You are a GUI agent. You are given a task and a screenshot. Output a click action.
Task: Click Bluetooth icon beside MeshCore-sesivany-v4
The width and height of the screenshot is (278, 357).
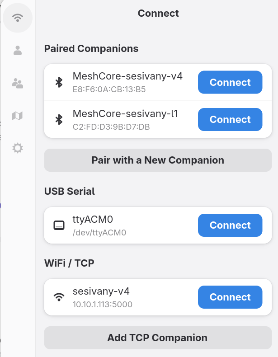(58, 82)
